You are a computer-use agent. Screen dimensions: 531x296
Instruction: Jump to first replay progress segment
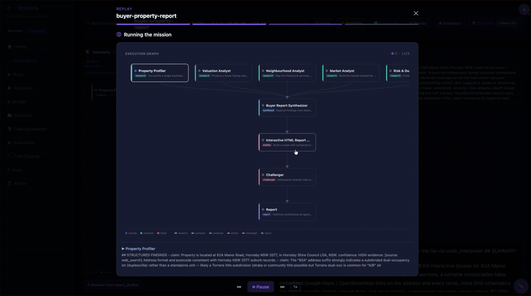(153, 24)
